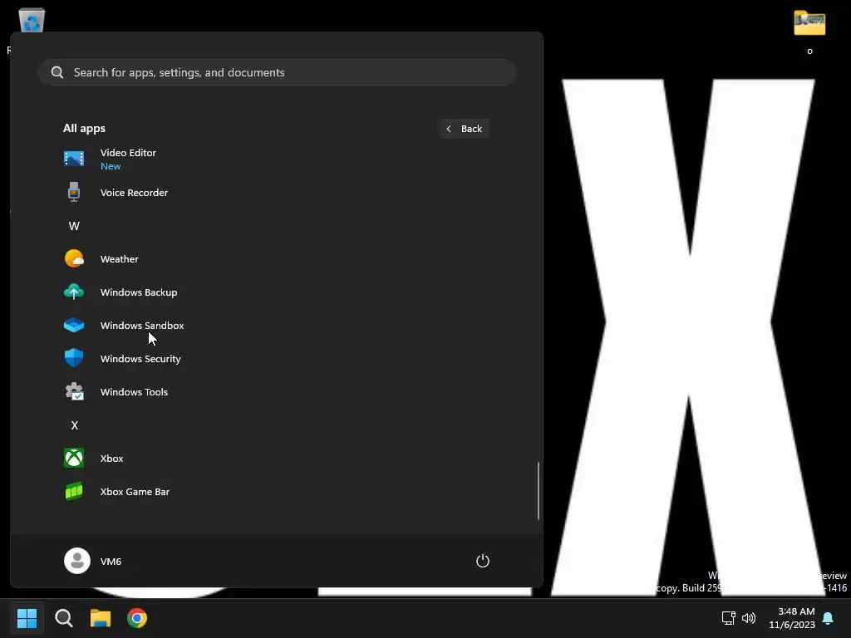The image size is (851, 638).
Task: Click the Windows Backup cloud icon
Action: (74, 292)
